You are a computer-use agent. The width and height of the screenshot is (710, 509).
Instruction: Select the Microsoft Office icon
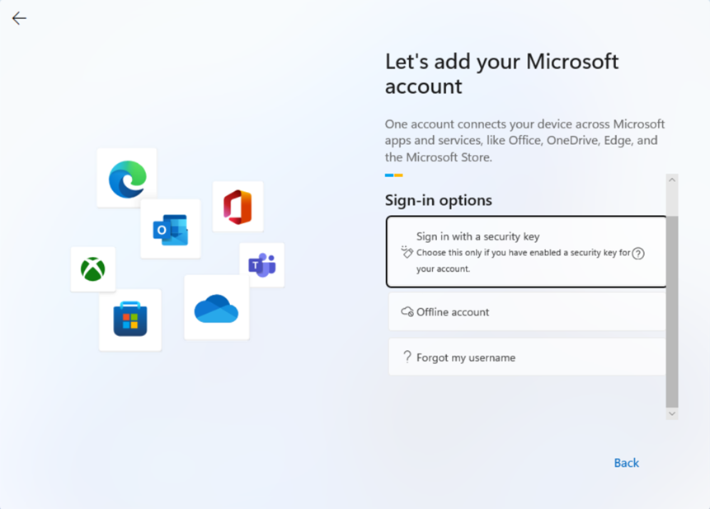(x=237, y=205)
